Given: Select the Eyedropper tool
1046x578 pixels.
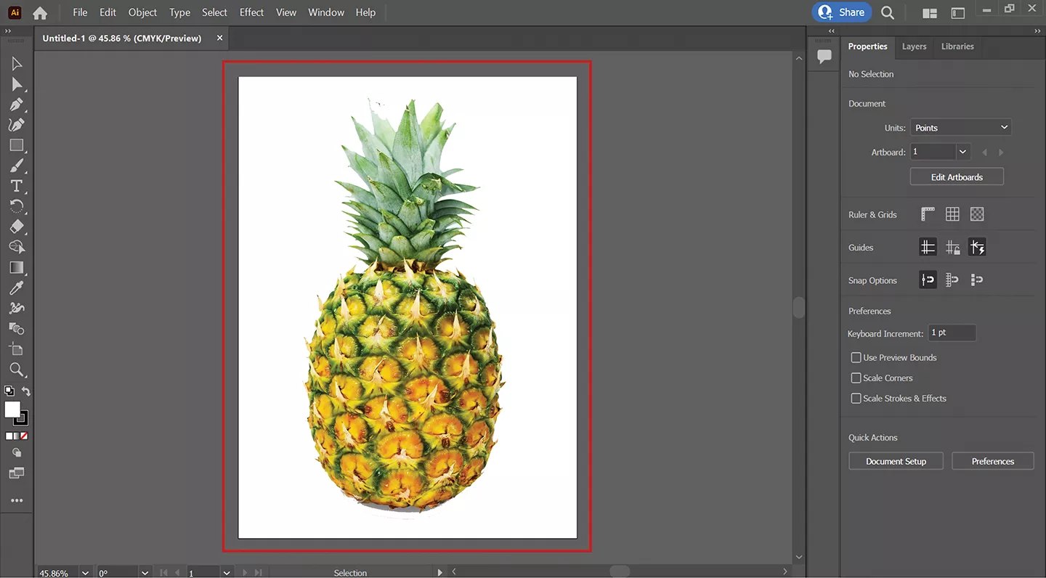Looking at the screenshot, I should 17,288.
